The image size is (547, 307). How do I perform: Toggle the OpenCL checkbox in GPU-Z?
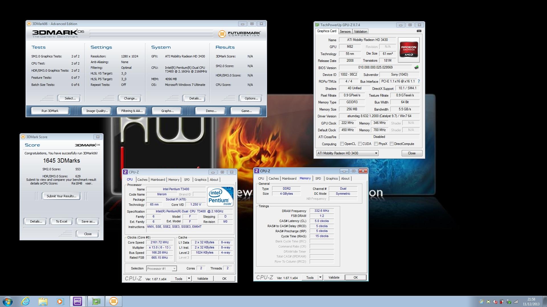(x=342, y=144)
